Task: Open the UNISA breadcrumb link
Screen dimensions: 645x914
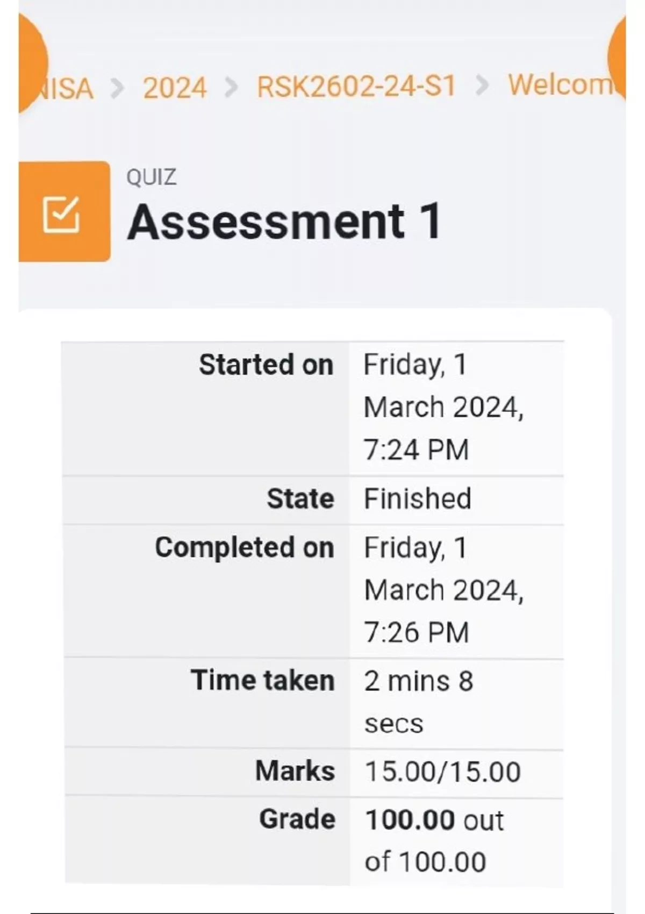Action: pos(67,89)
